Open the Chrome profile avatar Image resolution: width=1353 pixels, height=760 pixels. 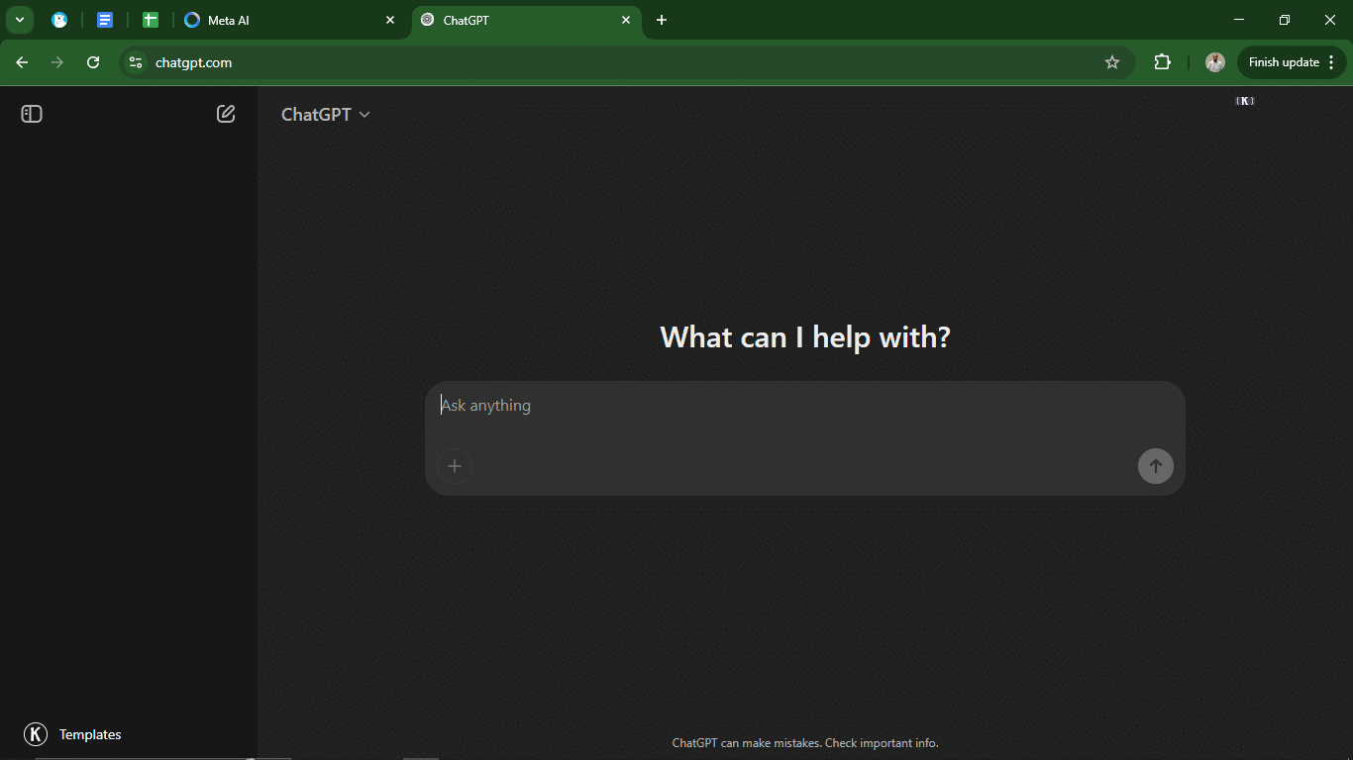coord(1215,62)
